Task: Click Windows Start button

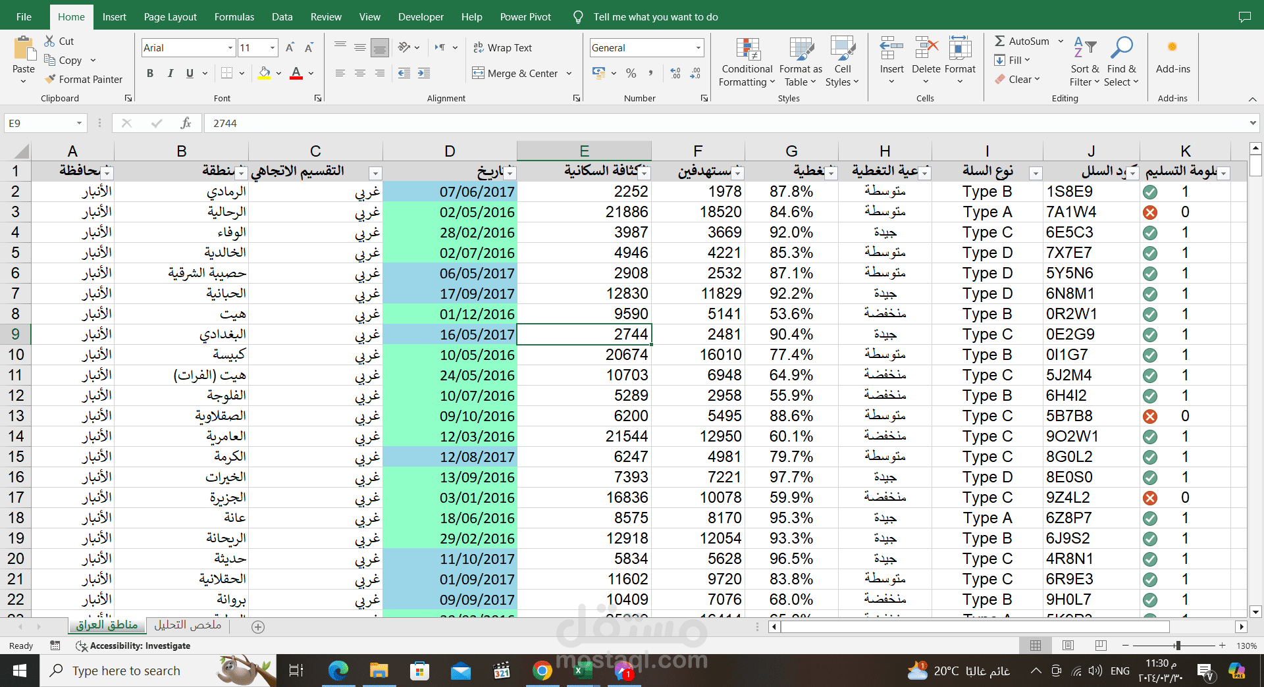Action: click(20, 671)
